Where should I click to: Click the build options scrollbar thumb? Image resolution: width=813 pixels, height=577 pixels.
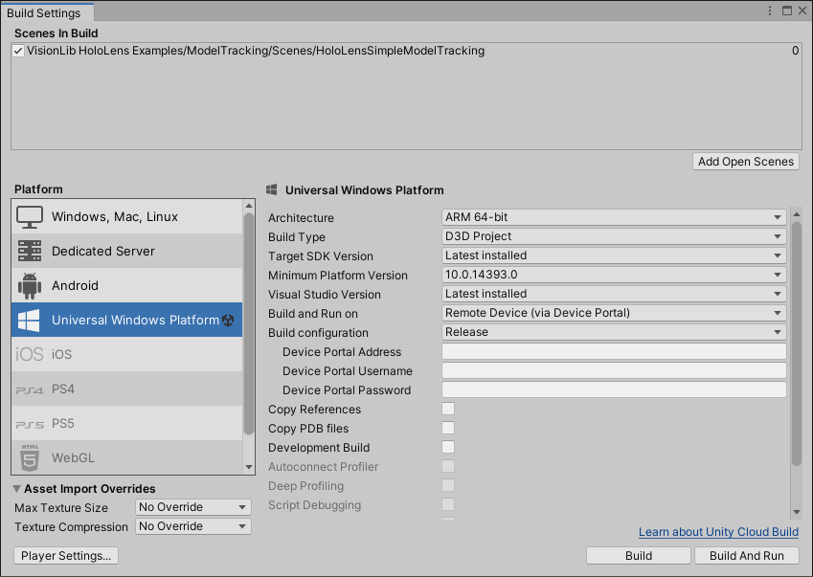point(797,344)
